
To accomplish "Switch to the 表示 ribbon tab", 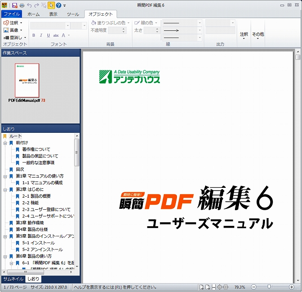I will tap(53, 14).
